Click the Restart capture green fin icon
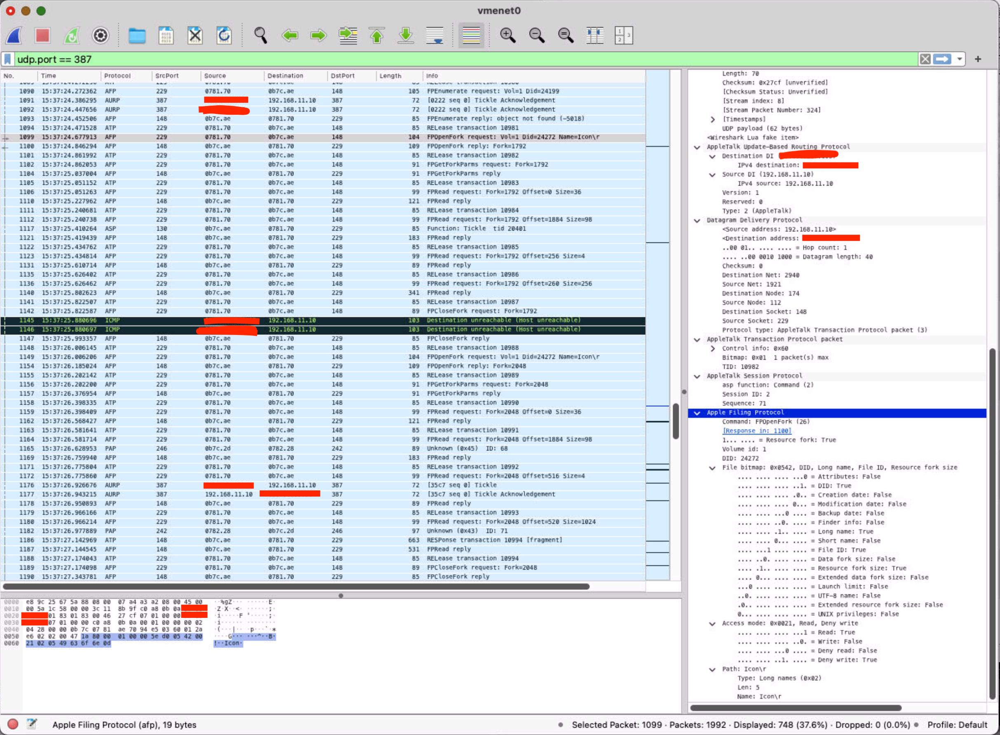The width and height of the screenshot is (1000, 735). 72,35
